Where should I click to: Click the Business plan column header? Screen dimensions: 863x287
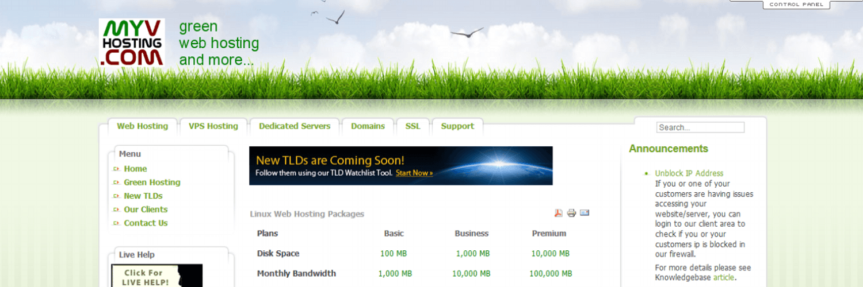pyautogui.click(x=472, y=234)
